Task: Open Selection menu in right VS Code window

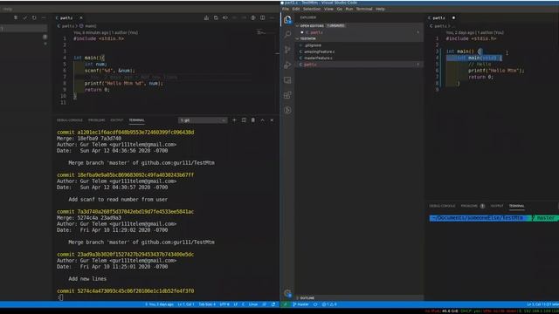Action: coord(312,9)
